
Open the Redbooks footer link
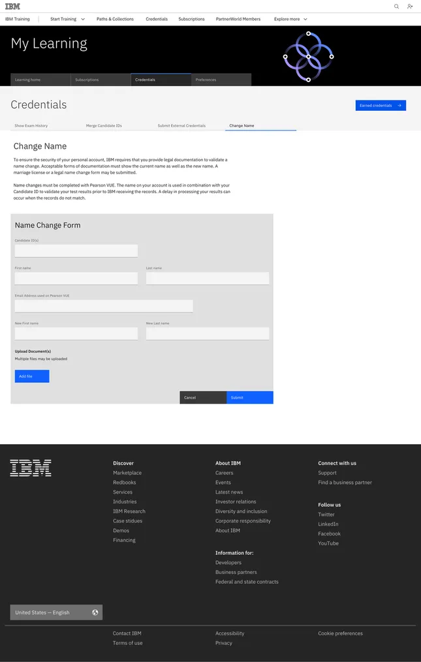[x=124, y=483]
